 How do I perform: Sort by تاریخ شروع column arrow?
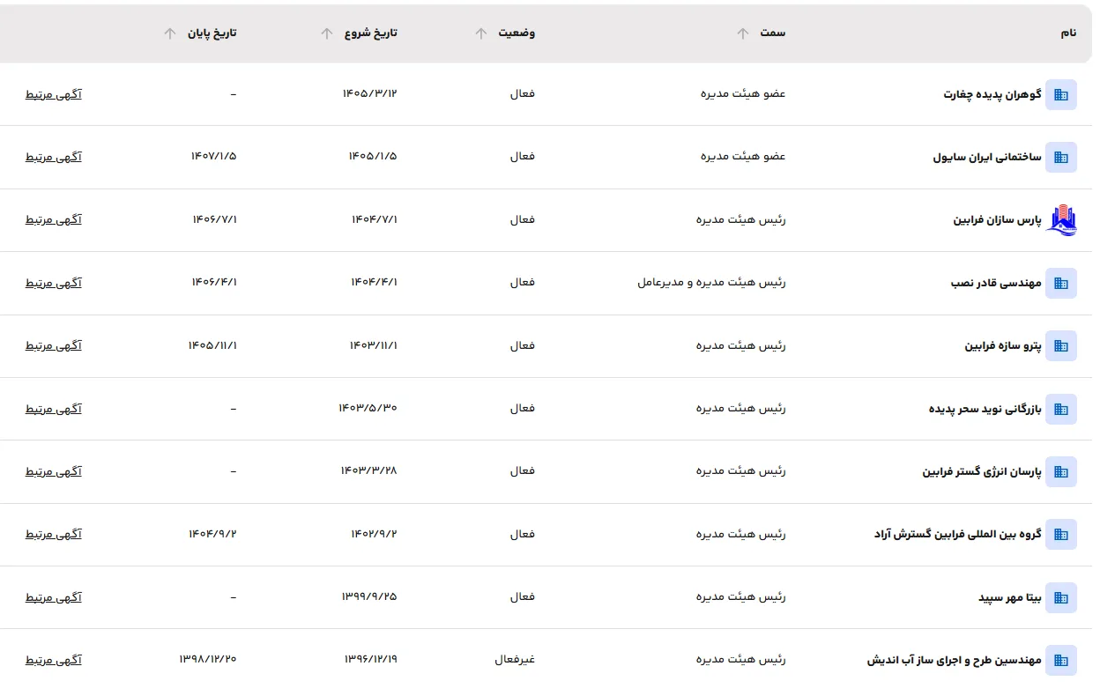327,33
